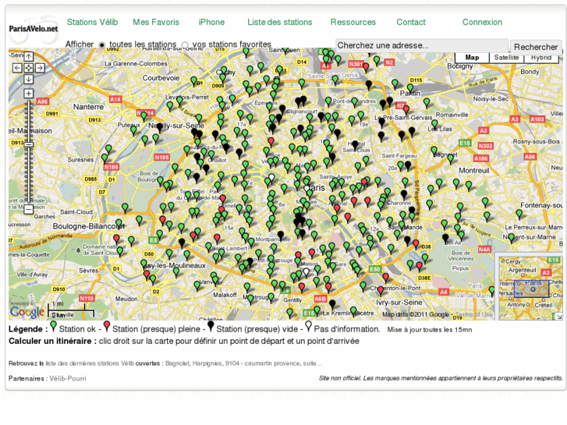Viewport: 567px width, 425px height.
Task: Select the Map view type
Action: [x=472, y=58]
